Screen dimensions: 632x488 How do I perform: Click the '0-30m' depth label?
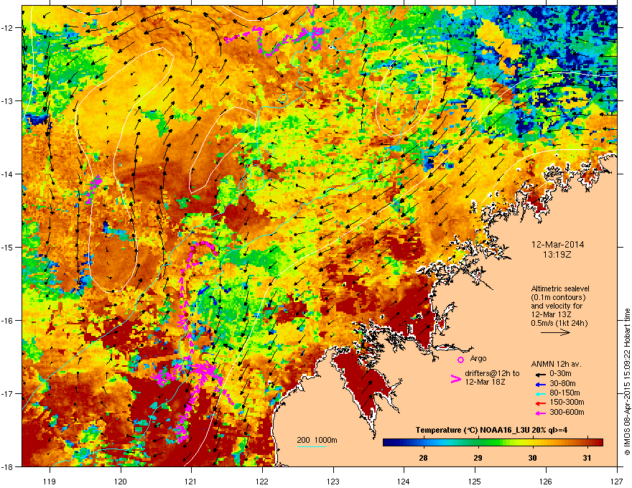(561, 374)
